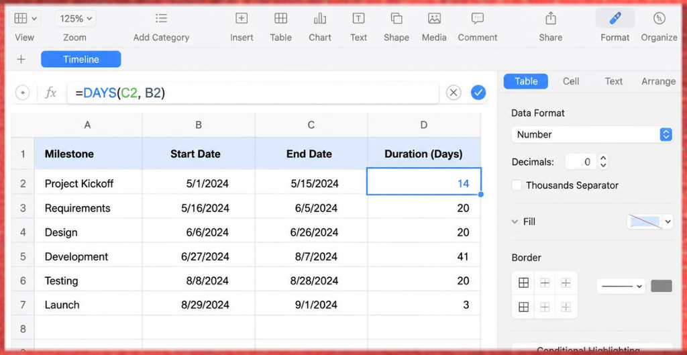
Task: Switch to the Text inspector tab
Action: pyautogui.click(x=613, y=81)
